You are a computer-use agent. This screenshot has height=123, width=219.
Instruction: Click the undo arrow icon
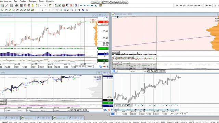(41, 5)
